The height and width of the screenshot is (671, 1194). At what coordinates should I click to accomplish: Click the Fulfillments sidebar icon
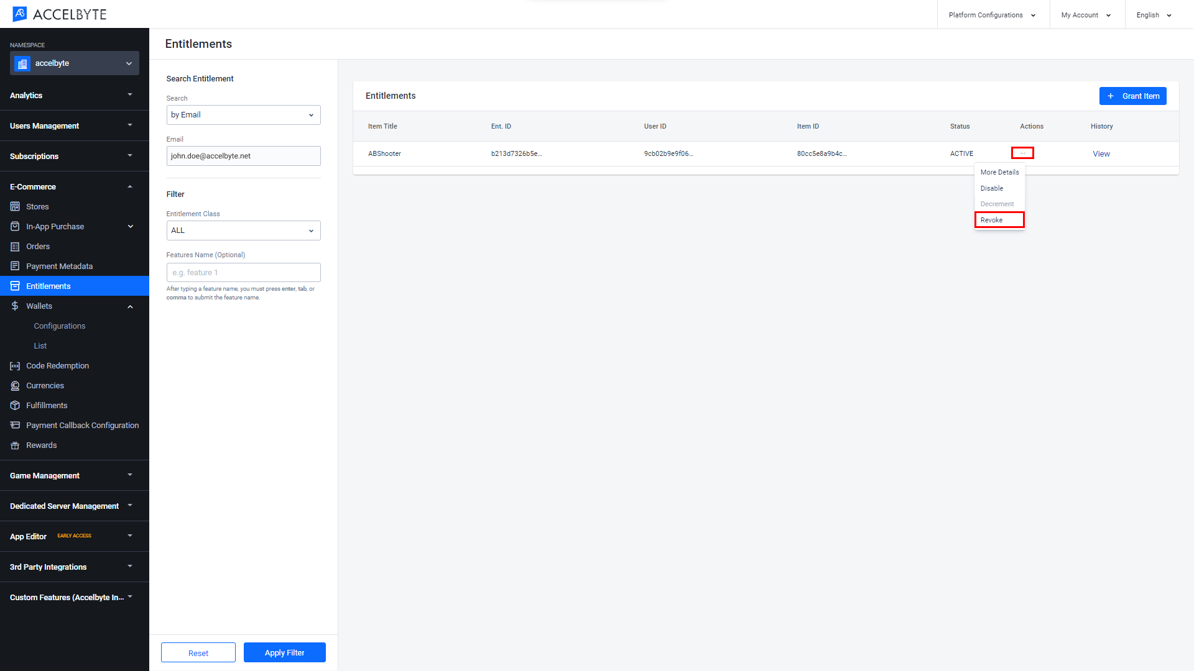click(x=16, y=404)
